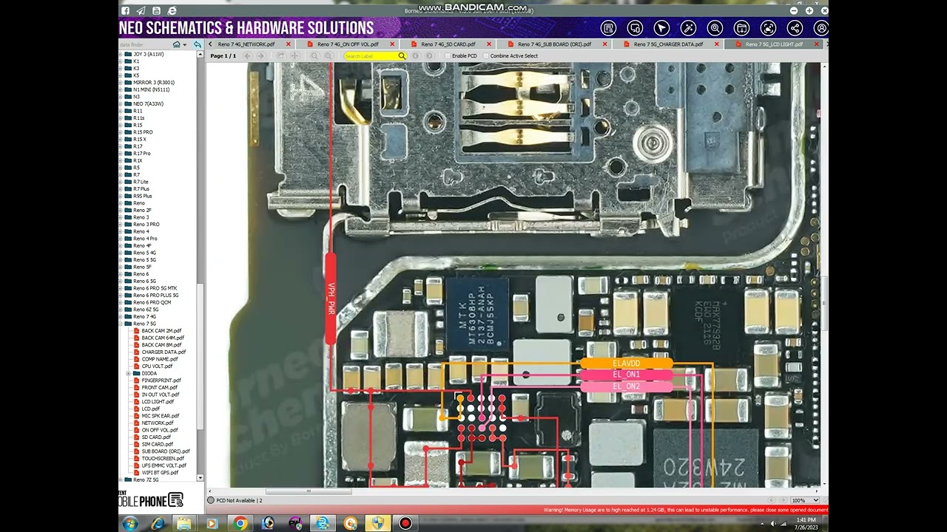The height and width of the screenshot is (532, 947).
Task: Click the home icon above the file tree
Action: click(x=176, y=45)
